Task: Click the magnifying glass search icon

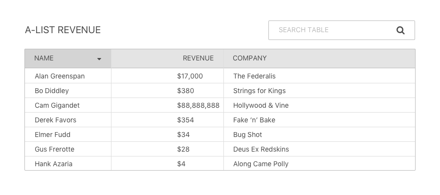Action: [x=400, y=30]
